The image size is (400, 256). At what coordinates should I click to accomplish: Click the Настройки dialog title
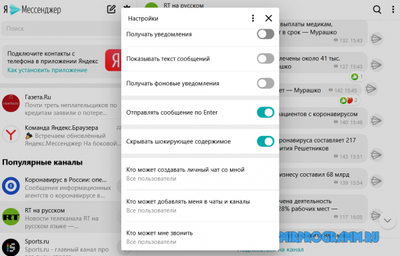pyautogui.click(x=143, y=19)
